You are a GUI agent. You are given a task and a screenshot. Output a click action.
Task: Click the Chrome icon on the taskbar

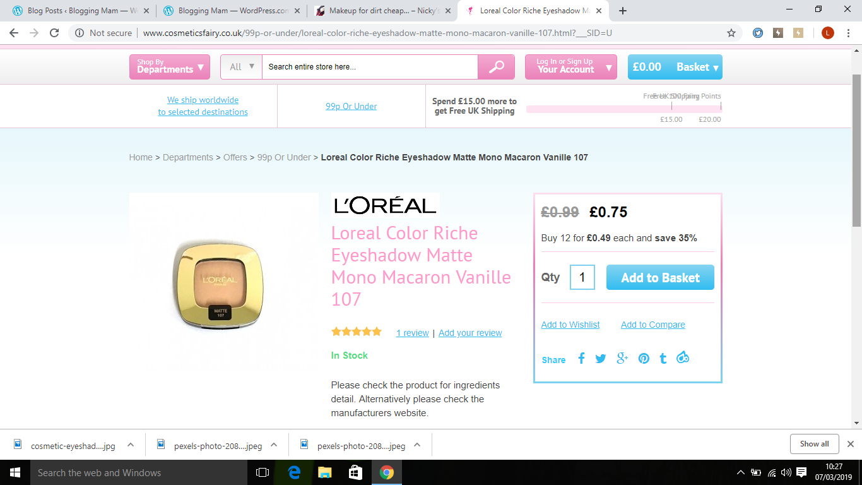[387, 472]
